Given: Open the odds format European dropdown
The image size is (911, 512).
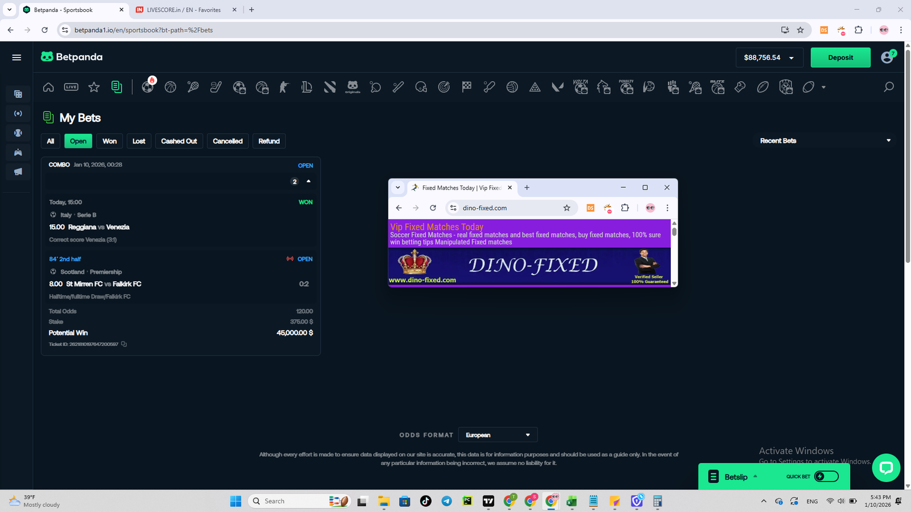Looking at the screenshot, I should pos(497,435).
